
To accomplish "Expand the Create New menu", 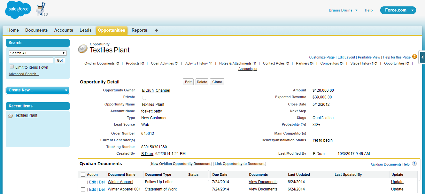I will [x=38, y=90].
